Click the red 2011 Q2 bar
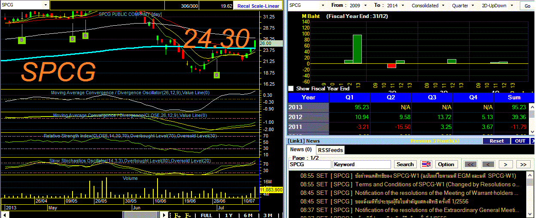This screenshot has height=218, width=537. (391, 66)
